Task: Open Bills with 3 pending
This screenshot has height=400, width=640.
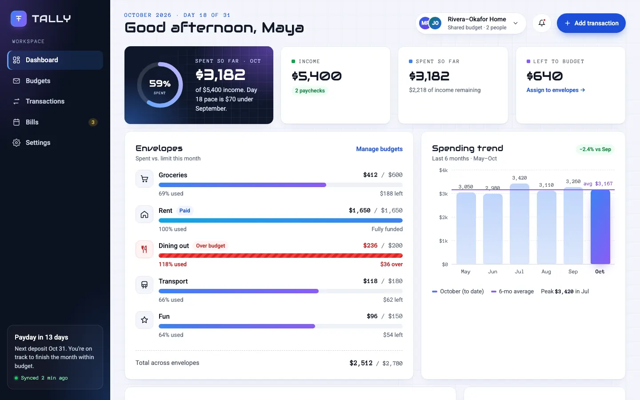Action: 55,122
